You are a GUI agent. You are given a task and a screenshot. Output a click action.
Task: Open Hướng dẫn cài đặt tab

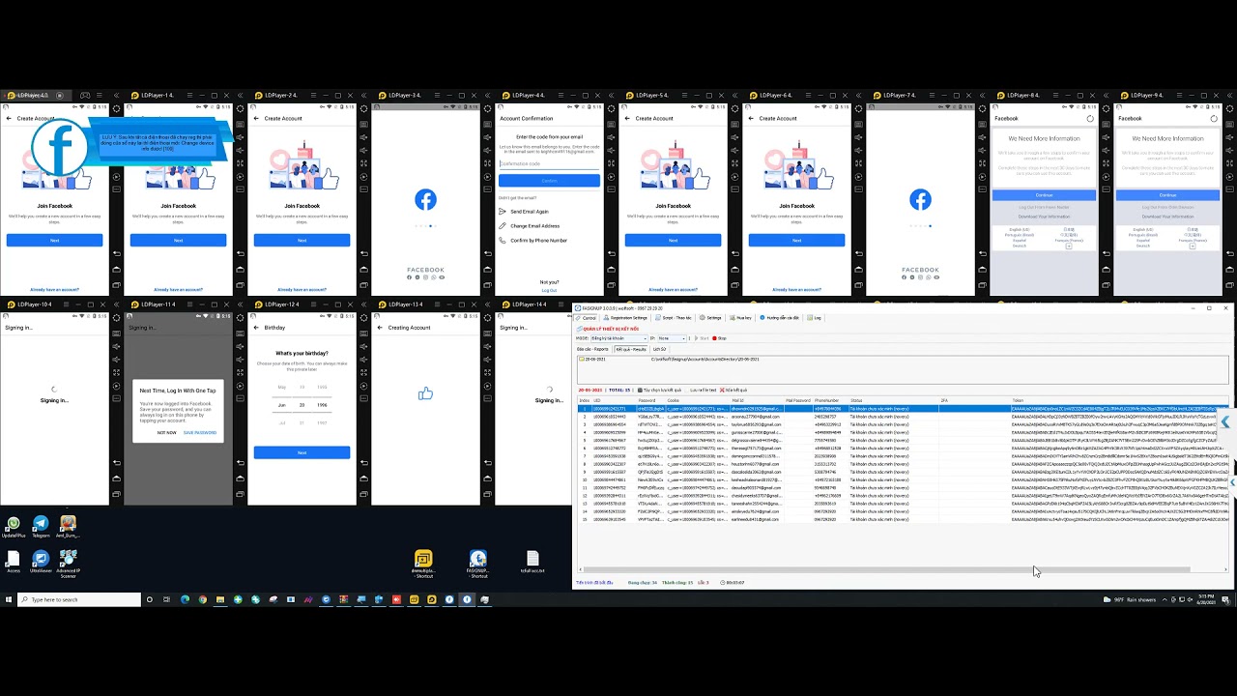point(781,317)
